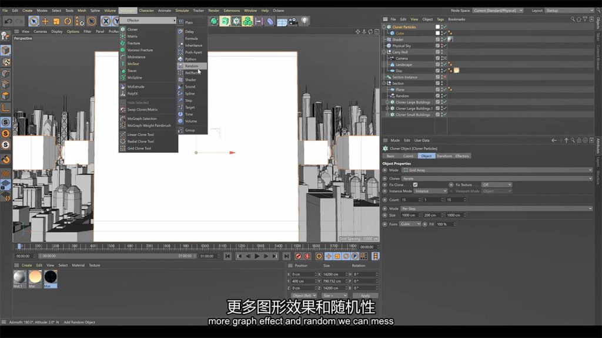Click the Model mode cube icon
Image resolution: width=602 pixels, height=338 pixels.
(x=5, y=50)
